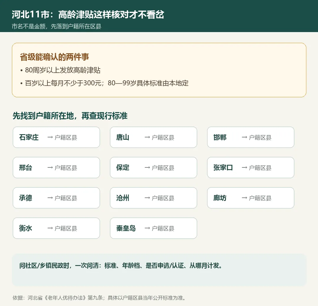Click the arrow icon in 廊坊 card
The image size is (318, 306).
click(x=244, y=198)
